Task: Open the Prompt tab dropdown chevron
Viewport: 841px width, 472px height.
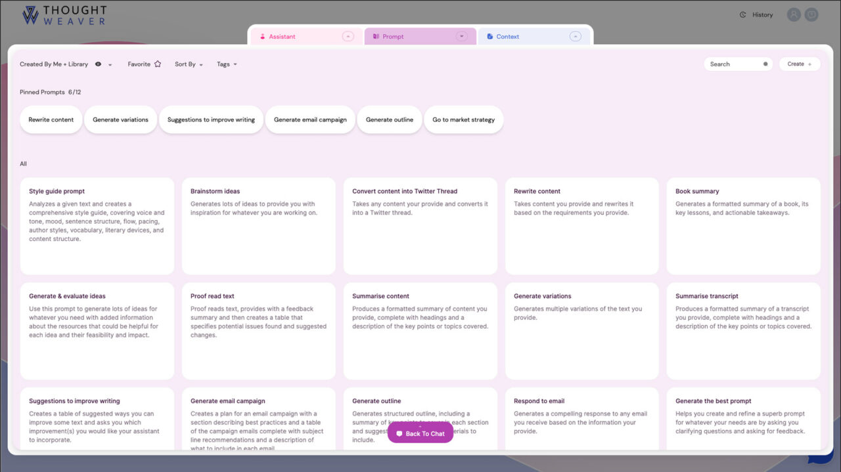Action: coord(462,37)
